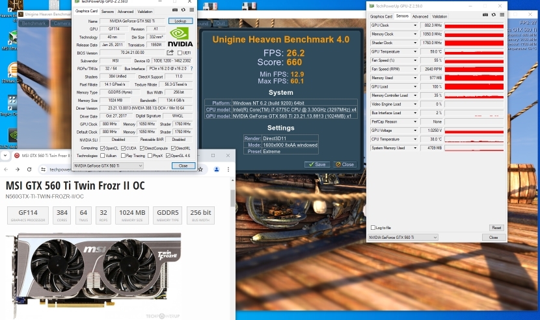Screen dimensions: 540x320
Task: Switch to Advanced tab in Sensors window
Action: pyautogui.click(x=420, y=16)
